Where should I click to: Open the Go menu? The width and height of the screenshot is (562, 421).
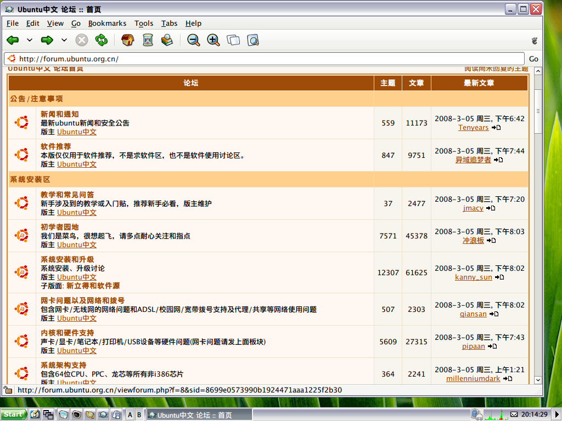coord(76,23)
